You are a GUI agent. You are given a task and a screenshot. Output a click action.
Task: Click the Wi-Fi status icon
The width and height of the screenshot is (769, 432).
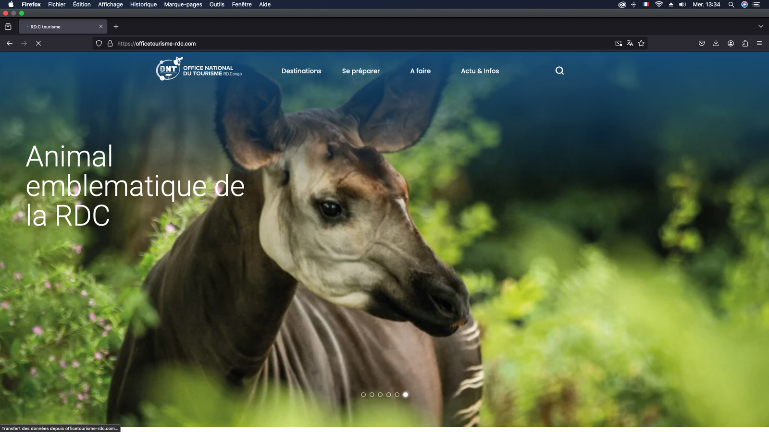click(659, 4)
